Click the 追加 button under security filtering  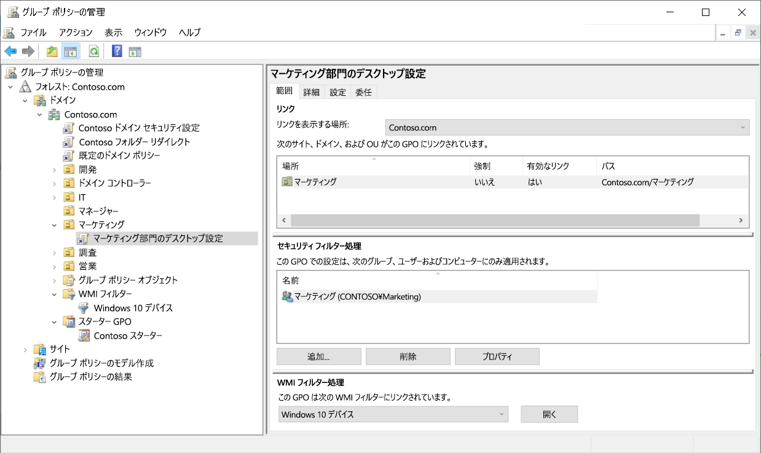[x=319, y=356]
